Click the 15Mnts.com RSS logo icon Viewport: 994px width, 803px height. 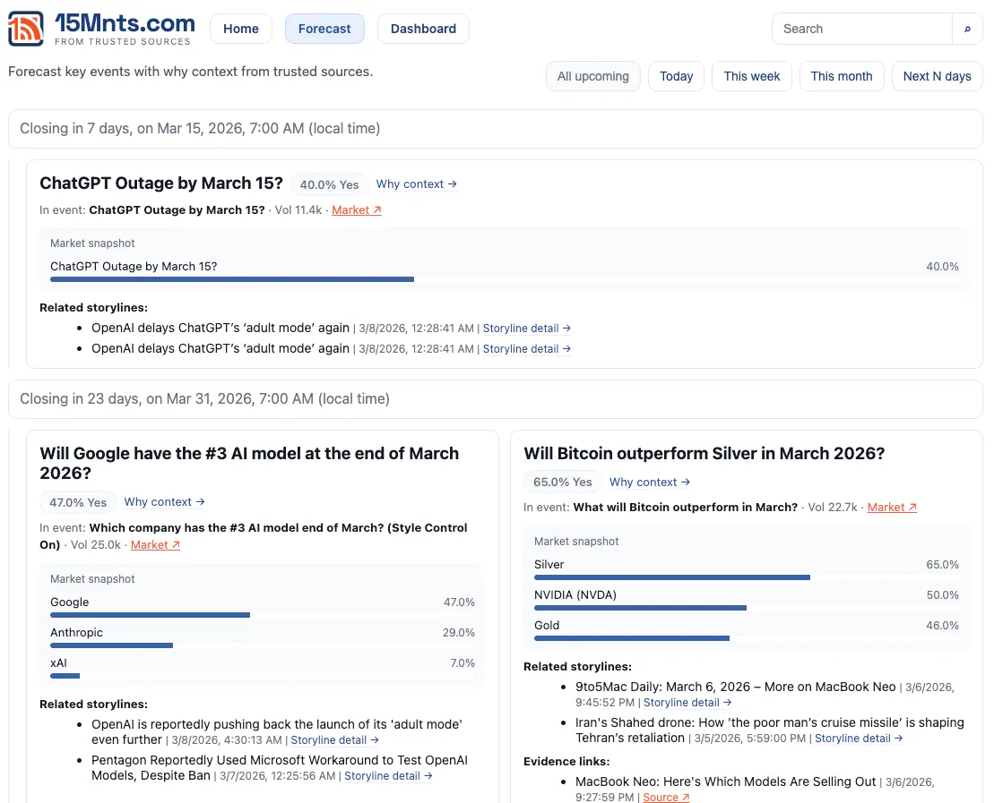26,29
